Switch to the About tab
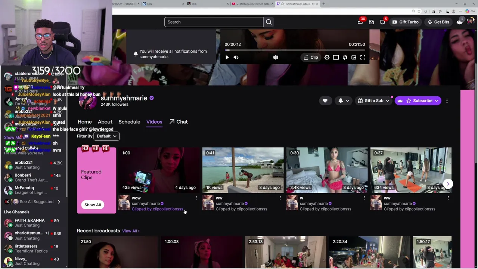The width and height of the screenshot is (478, 269). (x=105, y=122)
